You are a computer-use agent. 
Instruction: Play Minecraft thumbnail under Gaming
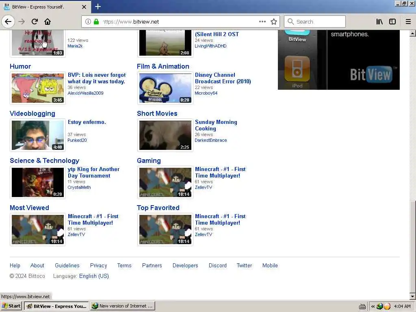tap(165, 182)
